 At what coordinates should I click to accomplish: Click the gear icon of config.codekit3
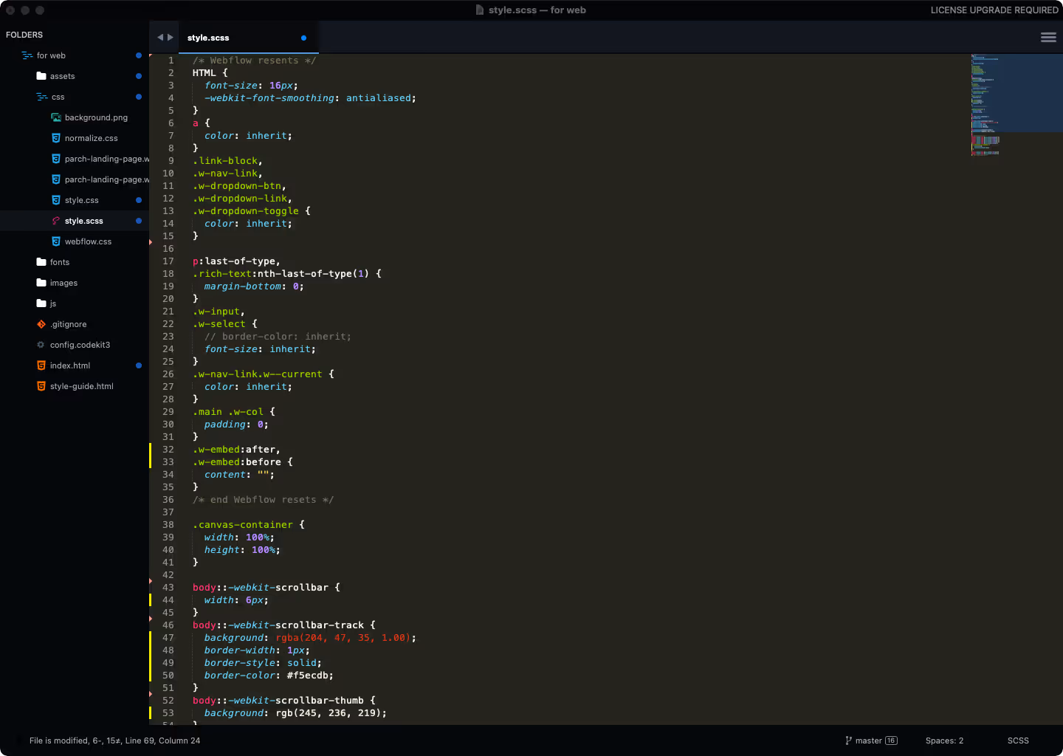coord(41,345)
